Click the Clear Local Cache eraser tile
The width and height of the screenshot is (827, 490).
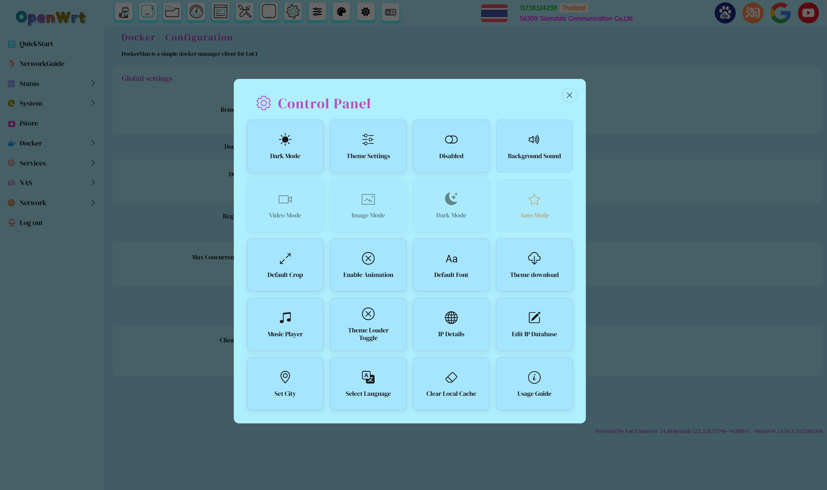tap(451, 384)
